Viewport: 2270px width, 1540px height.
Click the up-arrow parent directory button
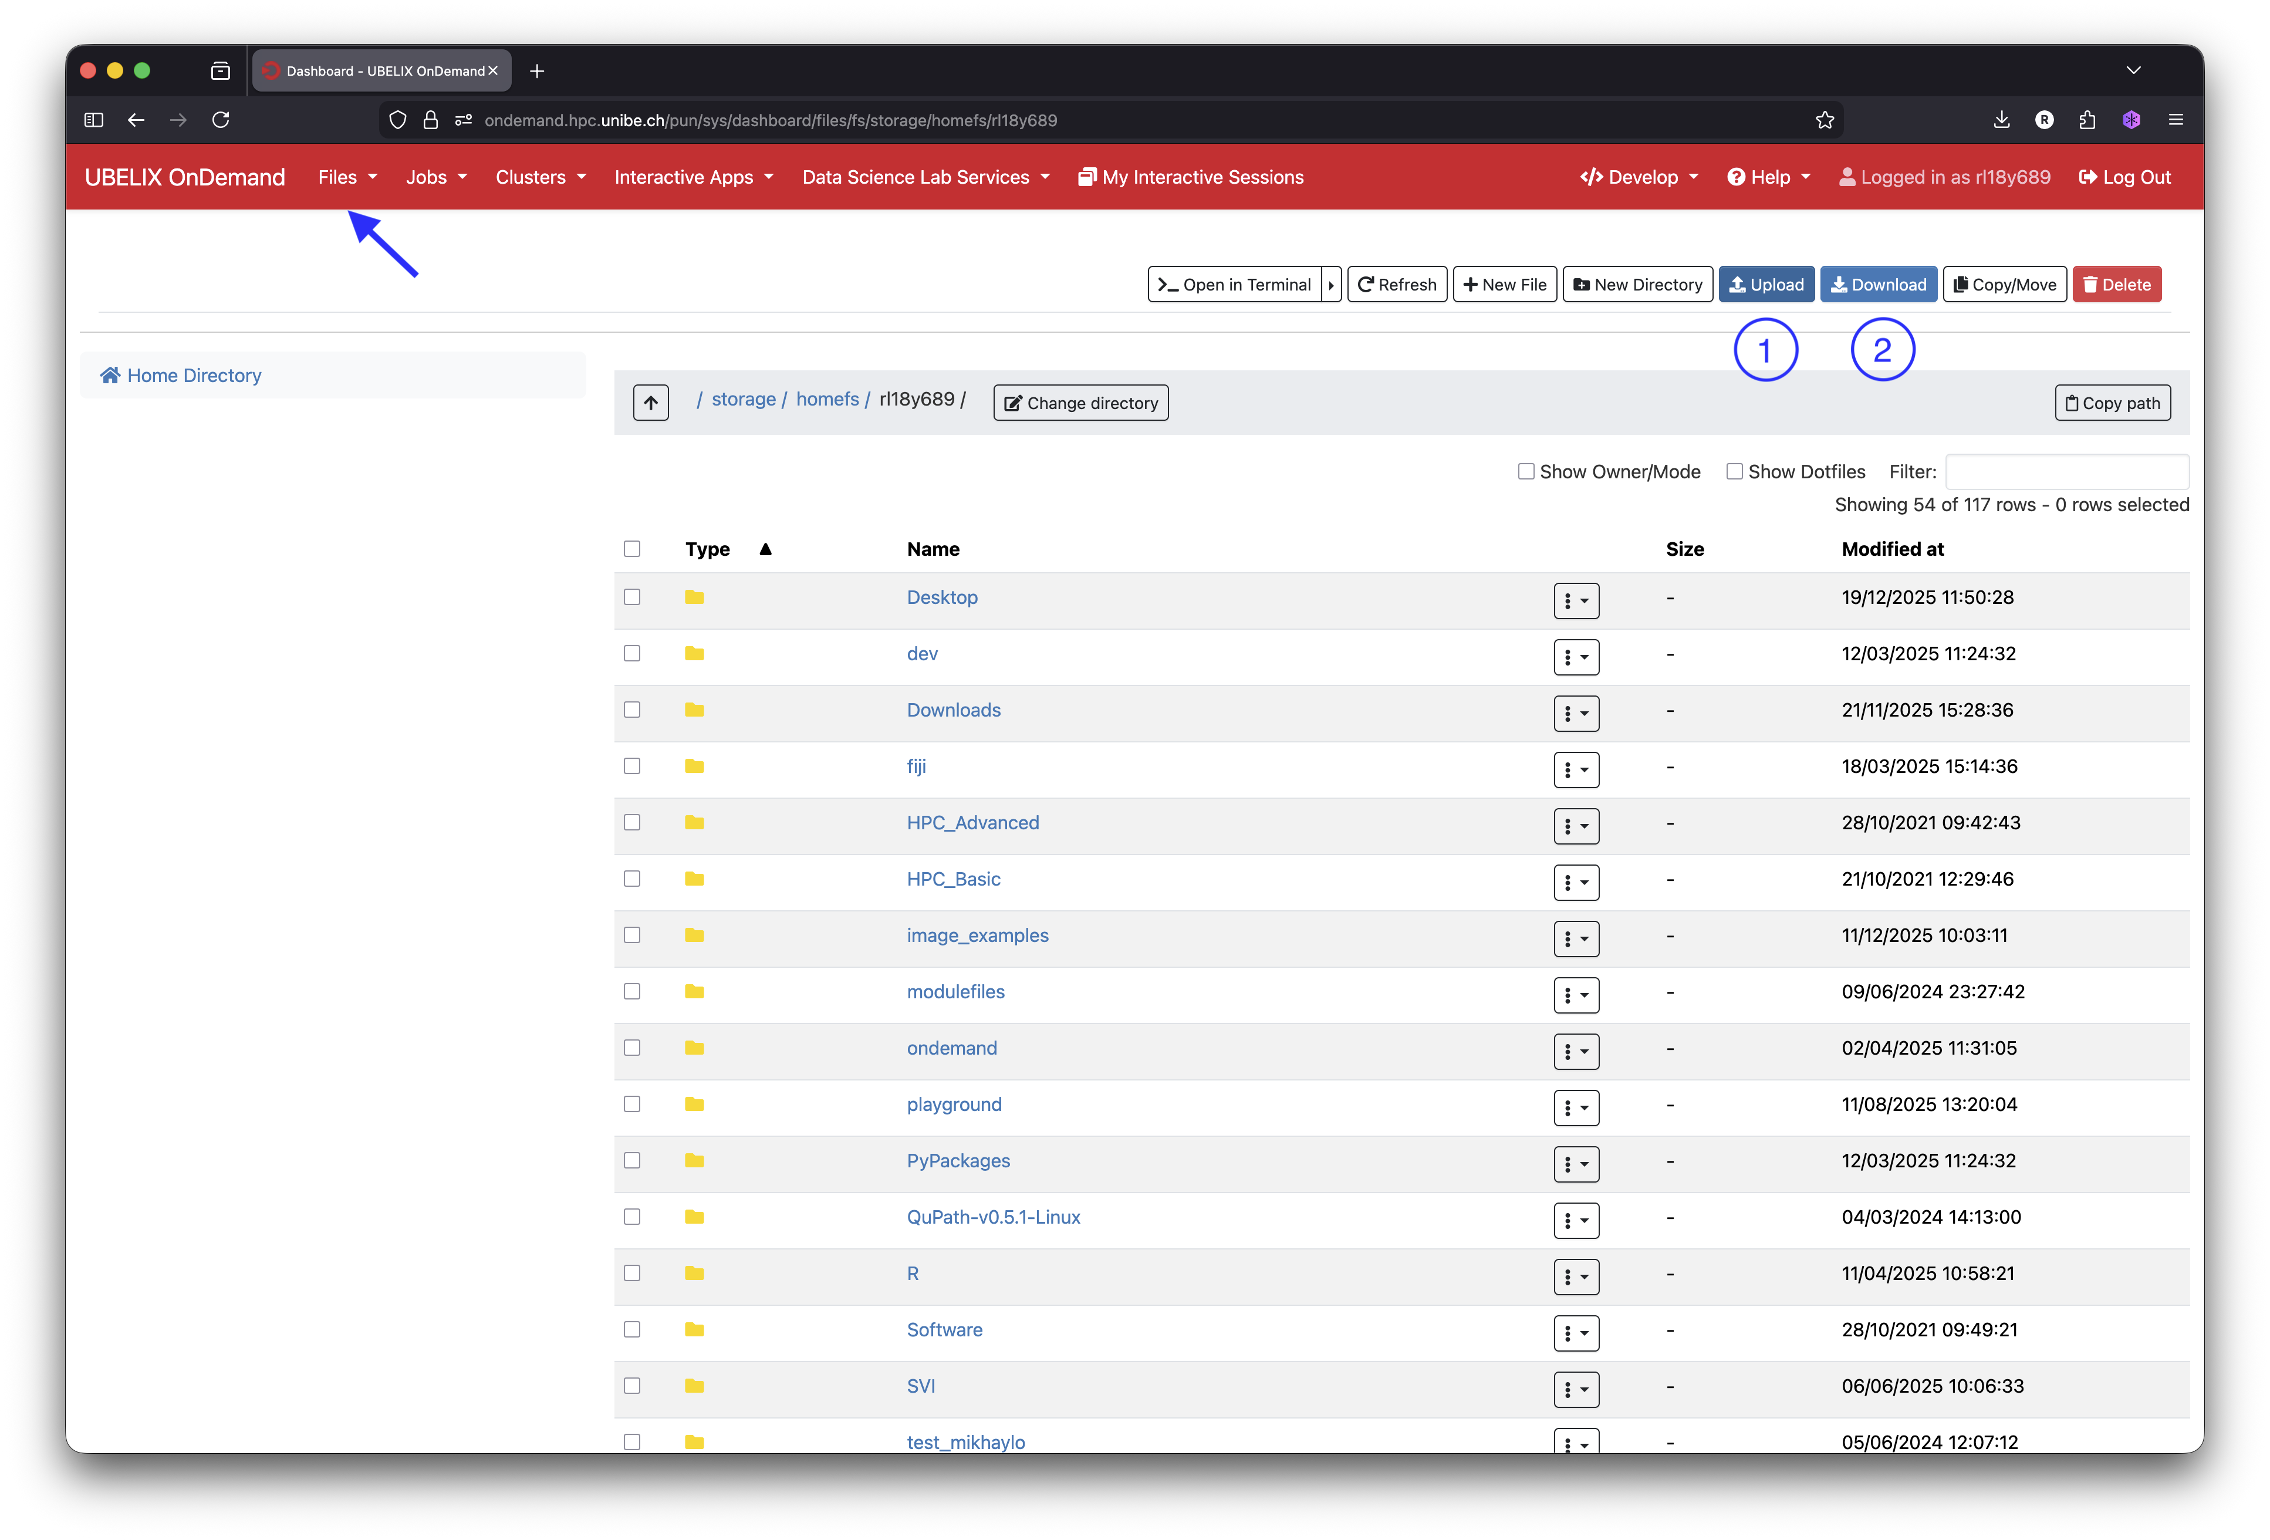[650, 403]
